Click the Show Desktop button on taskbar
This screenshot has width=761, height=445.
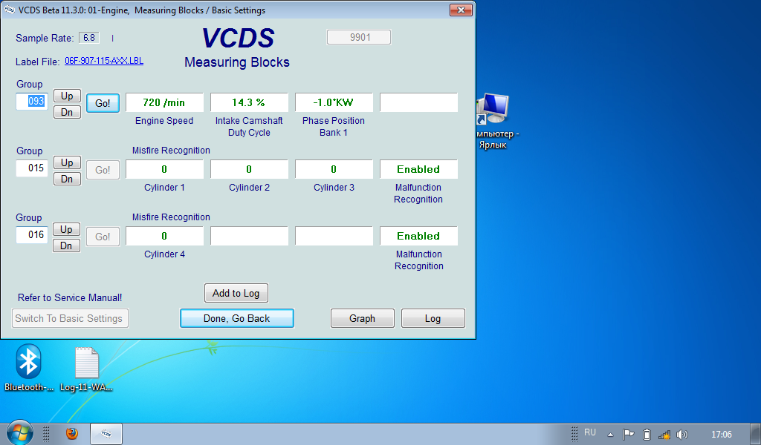click(x=756, y=434)
